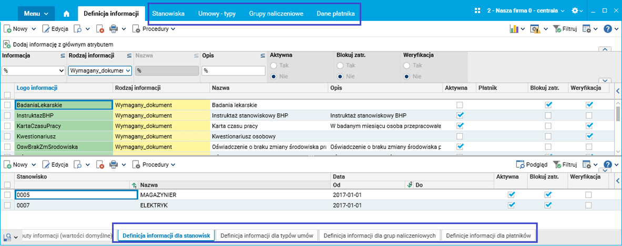Click the ELEKTRYK name cell
The image size is (622, 246).
[x=234, y=205]
